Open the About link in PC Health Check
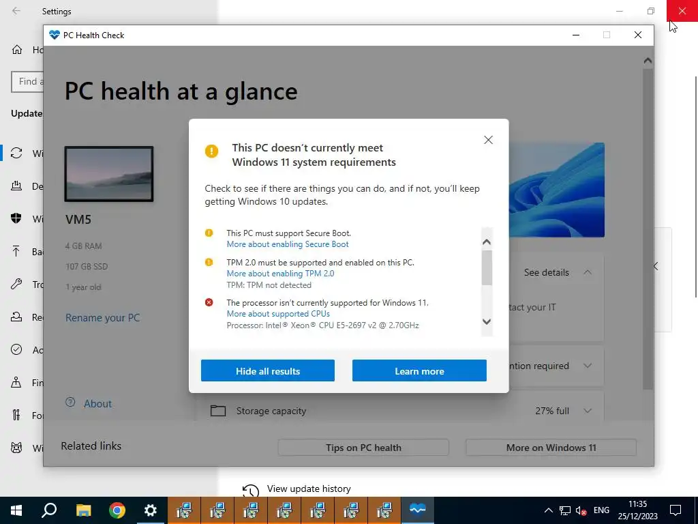698x524 pixels. pyautogui.click(x=98, y=404)
